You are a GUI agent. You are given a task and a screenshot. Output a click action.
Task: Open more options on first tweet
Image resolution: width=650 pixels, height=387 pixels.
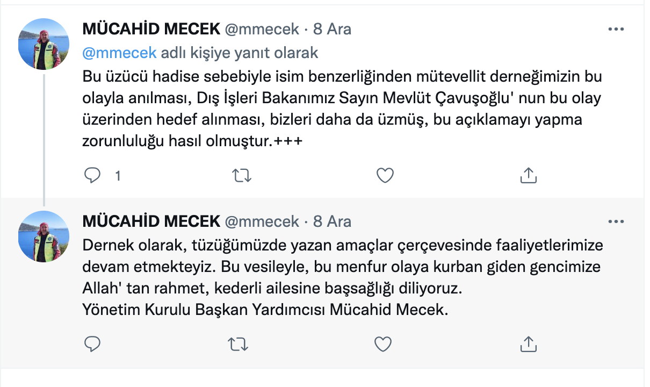click(616, 29)
